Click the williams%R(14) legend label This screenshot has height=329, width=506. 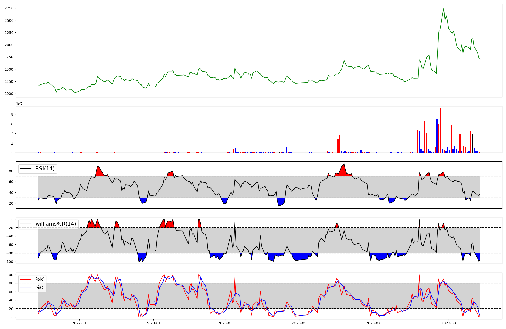click(x=56, y=224)
